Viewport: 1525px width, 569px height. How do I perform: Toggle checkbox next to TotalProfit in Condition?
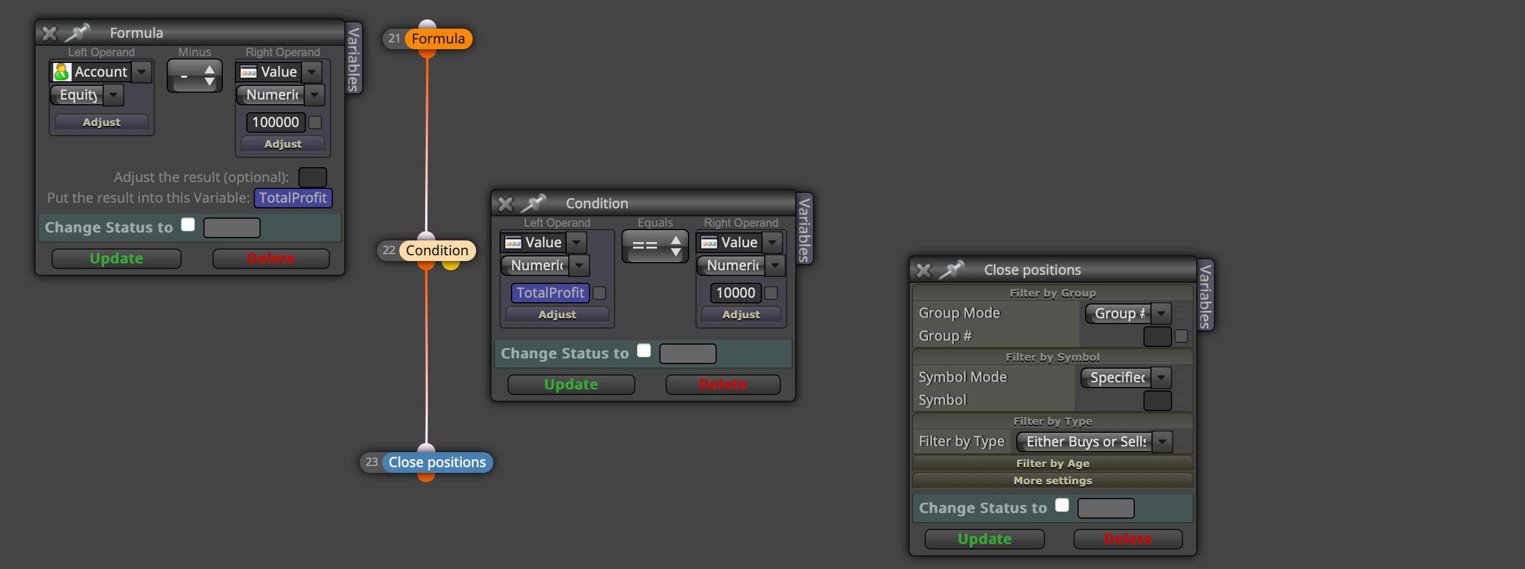pyautogui.click(x=600, y=293)
